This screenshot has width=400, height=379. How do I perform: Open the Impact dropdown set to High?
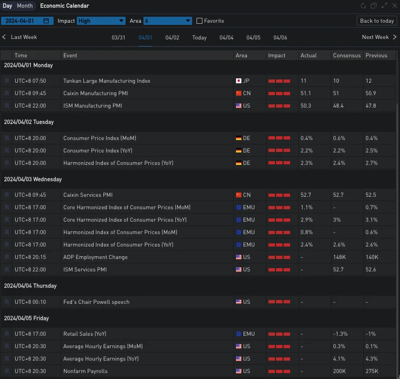(101, 21)
